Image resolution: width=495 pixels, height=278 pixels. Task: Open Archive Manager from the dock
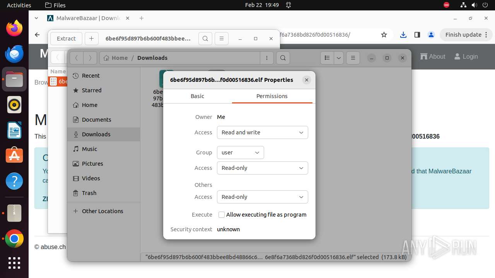pos(14,213)
